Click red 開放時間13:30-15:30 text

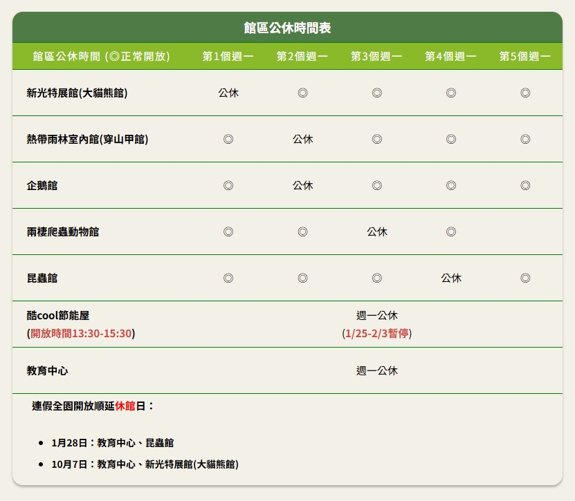(81, 334)
